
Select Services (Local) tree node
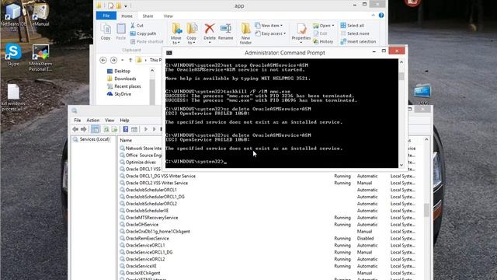point(92,139)
